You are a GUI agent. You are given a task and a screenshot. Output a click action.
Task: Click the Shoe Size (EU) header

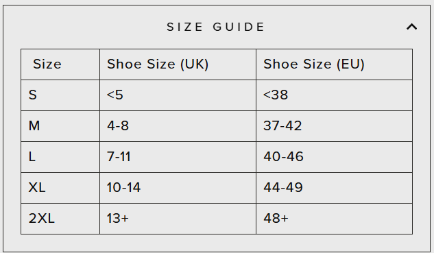tap(335, 64)
